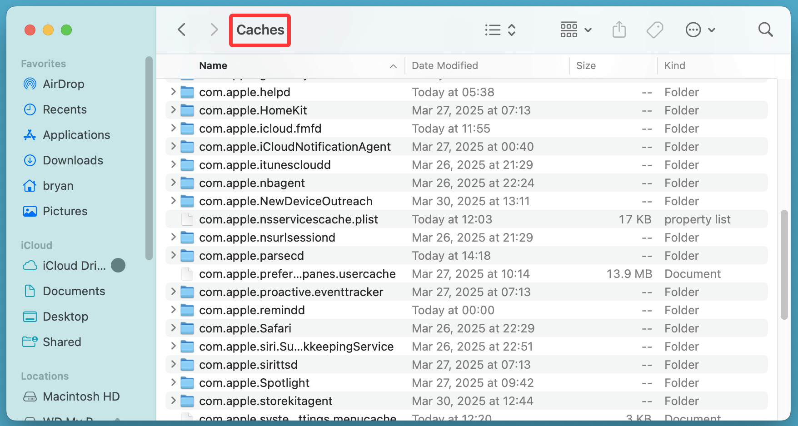
Task: Select Macintosh HD under Locations
Action: pyautogui.click(x=81, y=396)
